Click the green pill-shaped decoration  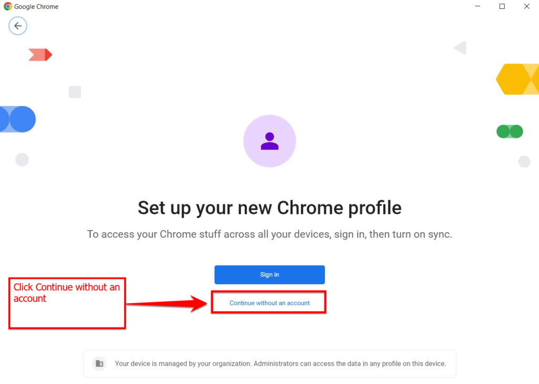click(x=510, y=131)
